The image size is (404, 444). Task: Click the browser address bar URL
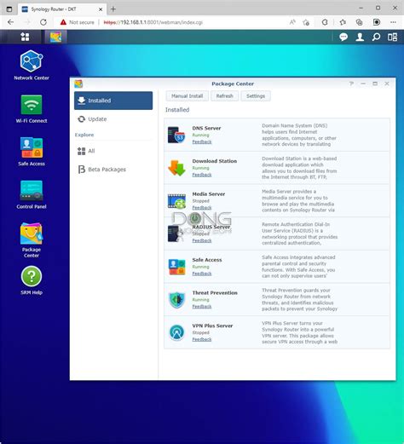(x=153, y=22)
